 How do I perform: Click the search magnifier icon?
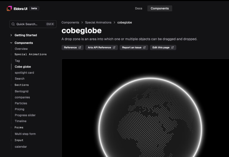[x=14, y=24]
